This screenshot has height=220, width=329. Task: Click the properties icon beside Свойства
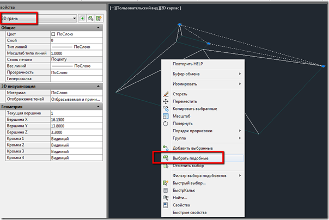pos(166,205)
